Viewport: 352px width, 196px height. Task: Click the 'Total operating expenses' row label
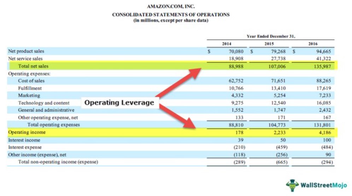coord(53,125)
